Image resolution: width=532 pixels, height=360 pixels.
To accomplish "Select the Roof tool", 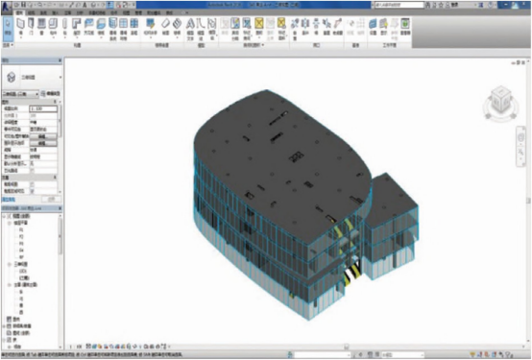I will point(77,27).
